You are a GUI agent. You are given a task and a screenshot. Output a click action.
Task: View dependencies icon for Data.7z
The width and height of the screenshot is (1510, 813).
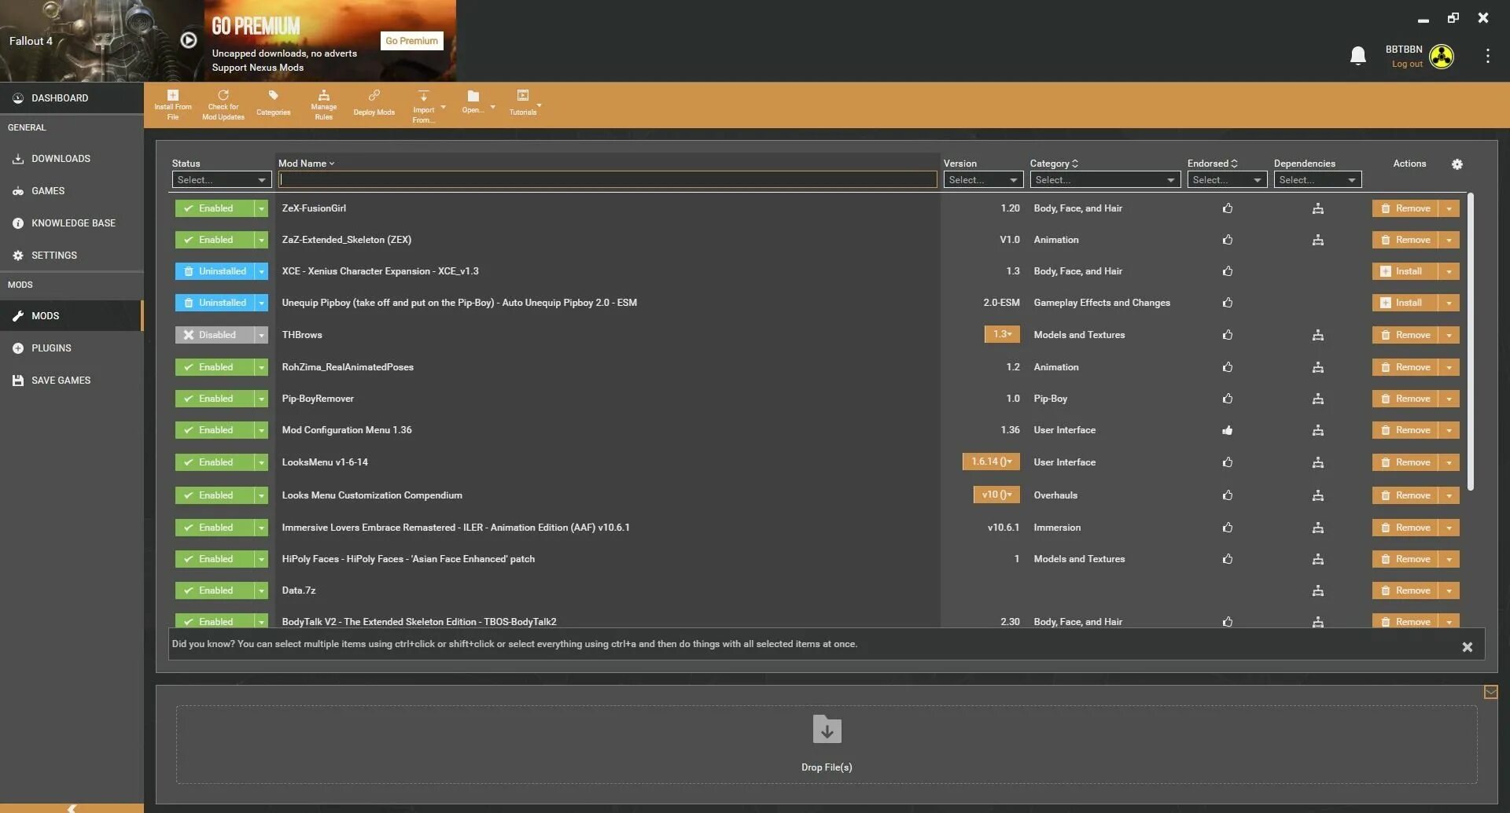pyautogui.click(x=1318, y=590)
